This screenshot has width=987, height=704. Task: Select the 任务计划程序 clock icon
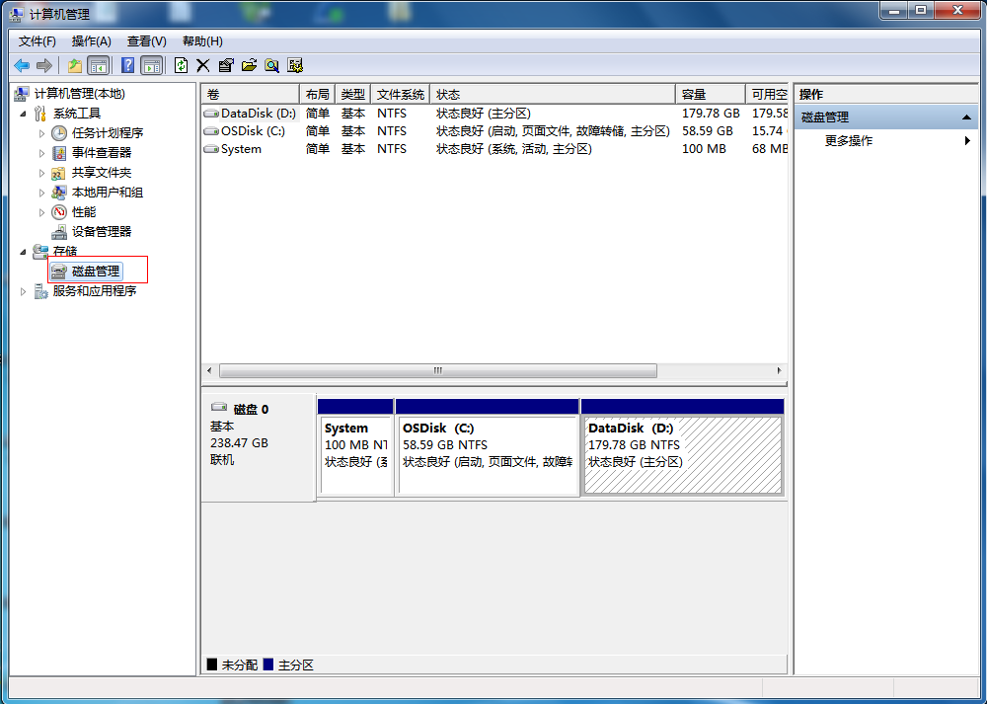(x=59, y=133)
